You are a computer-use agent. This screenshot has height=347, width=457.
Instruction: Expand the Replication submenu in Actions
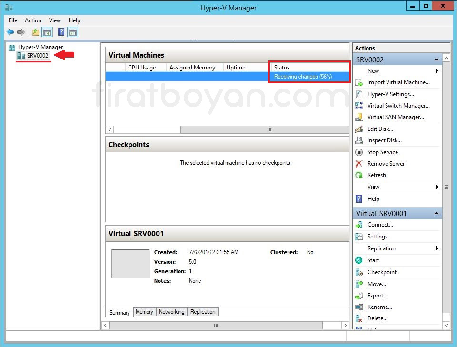[x=437, y=248]
